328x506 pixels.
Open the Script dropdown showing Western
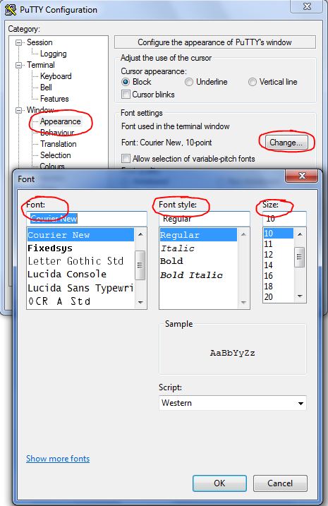pyautogui.click(x=232, y=403)
